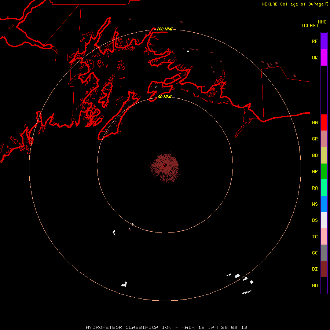Click the WS blue legend swatch

click(324, 204)
